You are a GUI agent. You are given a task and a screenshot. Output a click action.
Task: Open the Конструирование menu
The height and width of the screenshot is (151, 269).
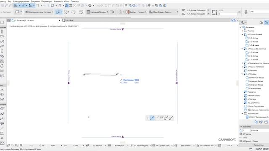tap(21, 1)
